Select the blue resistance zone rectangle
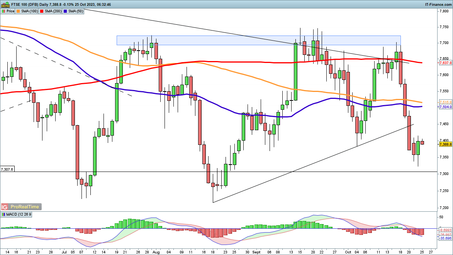Screen dimensions: 453x255 [258, 40]
